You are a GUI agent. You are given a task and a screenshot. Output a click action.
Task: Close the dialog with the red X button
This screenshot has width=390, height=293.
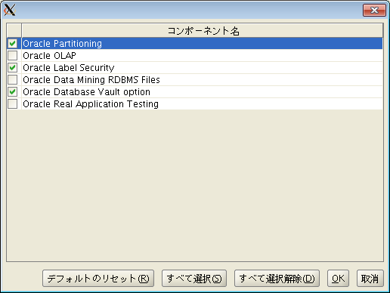pyautogui.click(x=374, y=10)
